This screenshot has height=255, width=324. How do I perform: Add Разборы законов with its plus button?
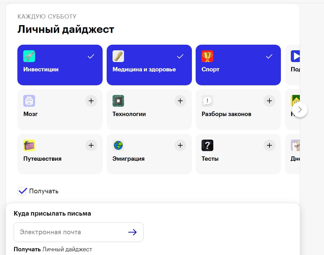[x=269, y=101]
